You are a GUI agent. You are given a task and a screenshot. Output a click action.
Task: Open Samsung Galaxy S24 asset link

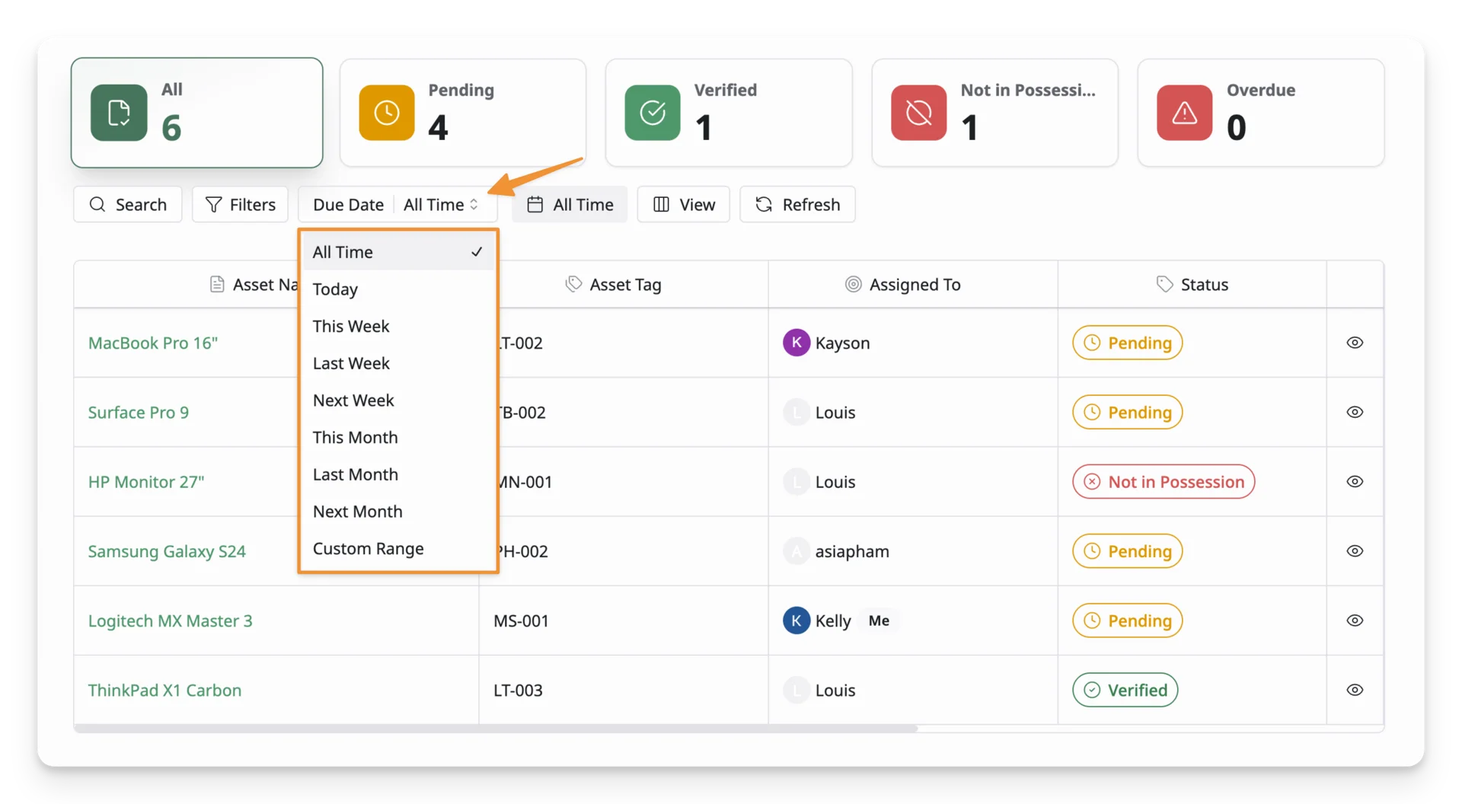click(x=167, y=551)
